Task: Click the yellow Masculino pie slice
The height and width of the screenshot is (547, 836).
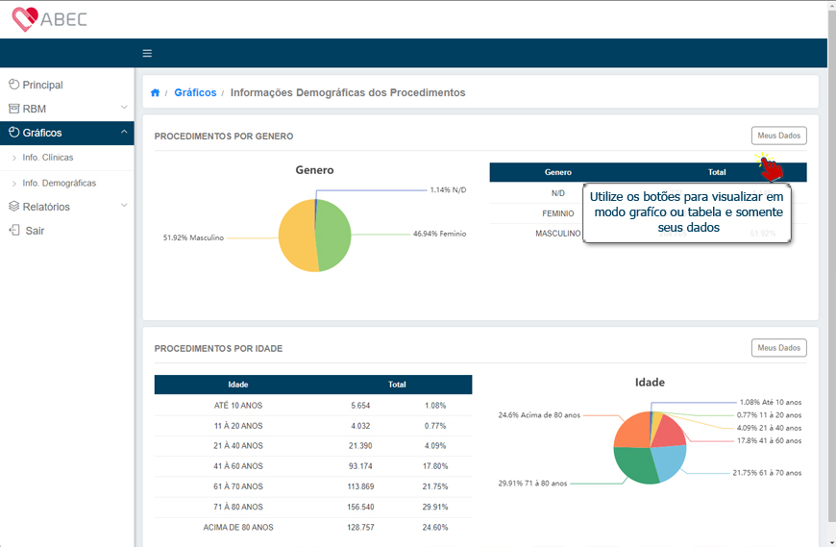Action: tap(296, 236)
